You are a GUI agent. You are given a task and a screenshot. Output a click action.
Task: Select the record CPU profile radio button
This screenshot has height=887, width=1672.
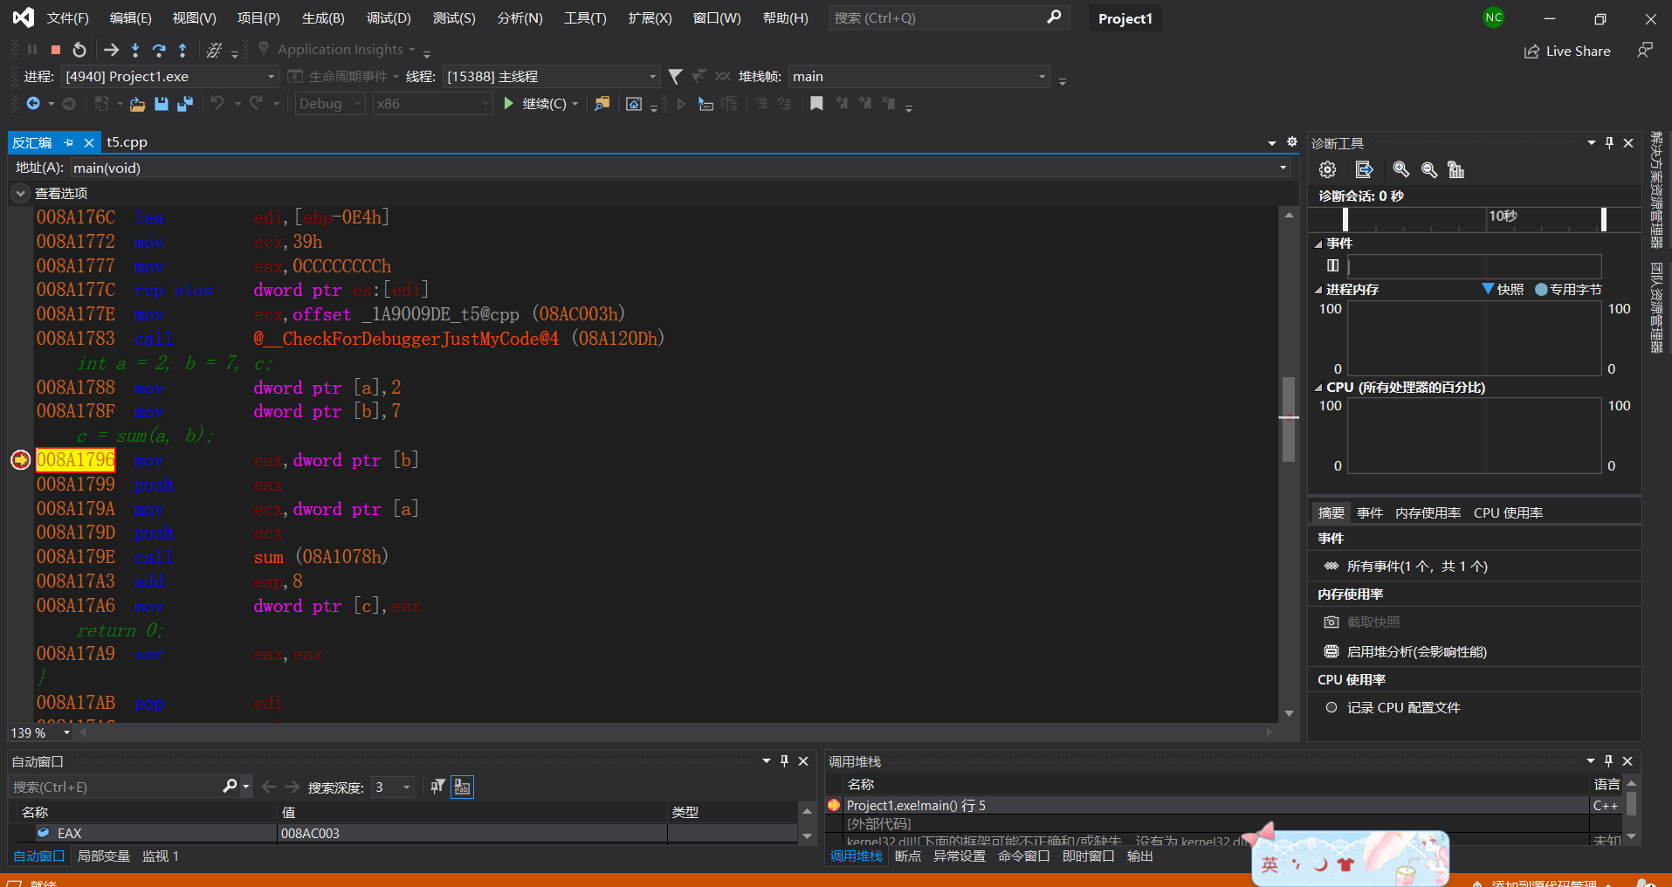point(1331,707)
